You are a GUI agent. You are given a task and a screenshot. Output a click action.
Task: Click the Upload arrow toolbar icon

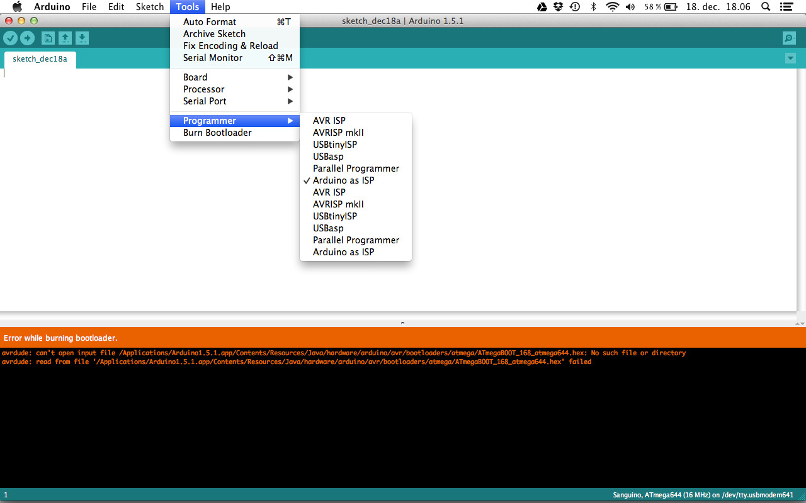click(27, 38)
